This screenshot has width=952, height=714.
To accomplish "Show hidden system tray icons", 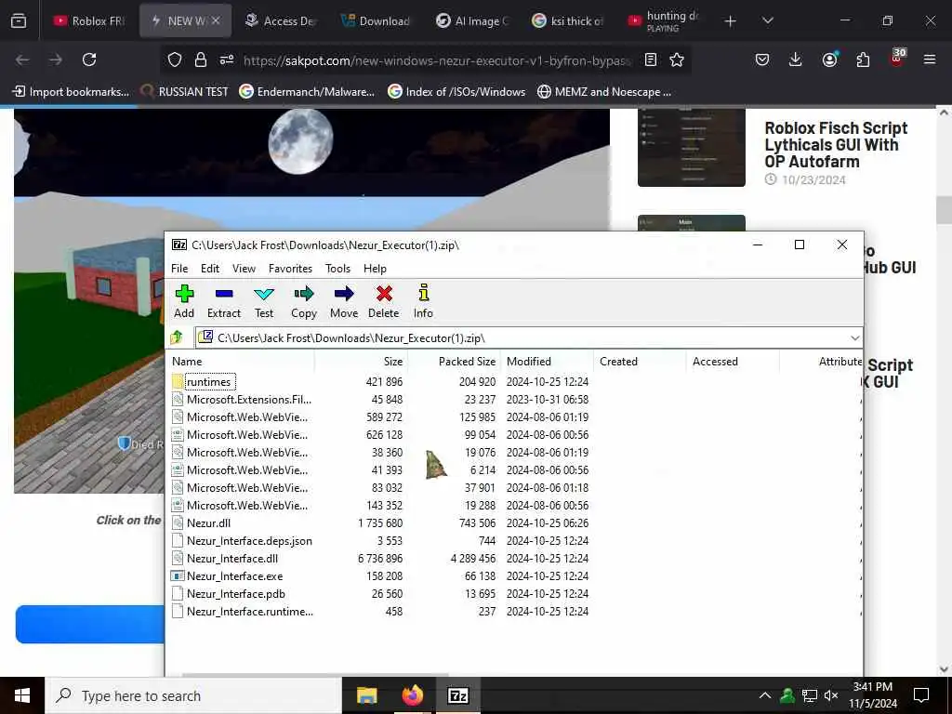I will click(x=765, y=695).
